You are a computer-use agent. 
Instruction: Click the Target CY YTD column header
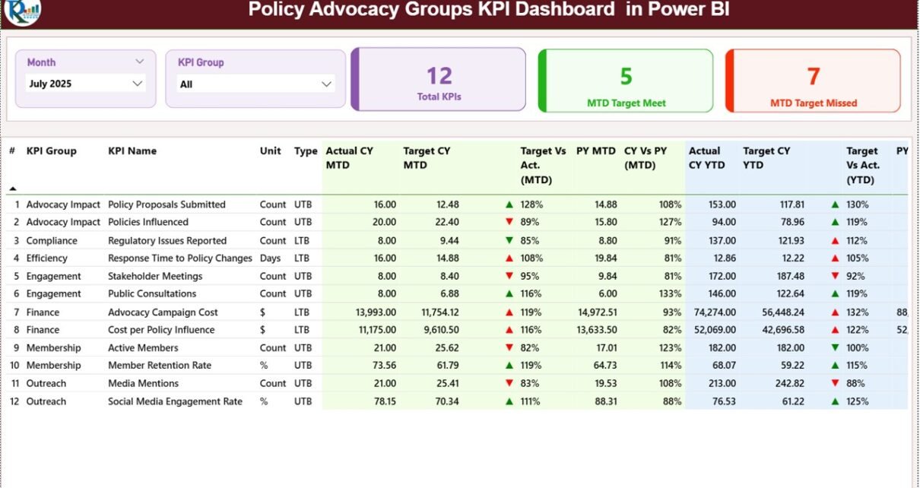(766, 158)
